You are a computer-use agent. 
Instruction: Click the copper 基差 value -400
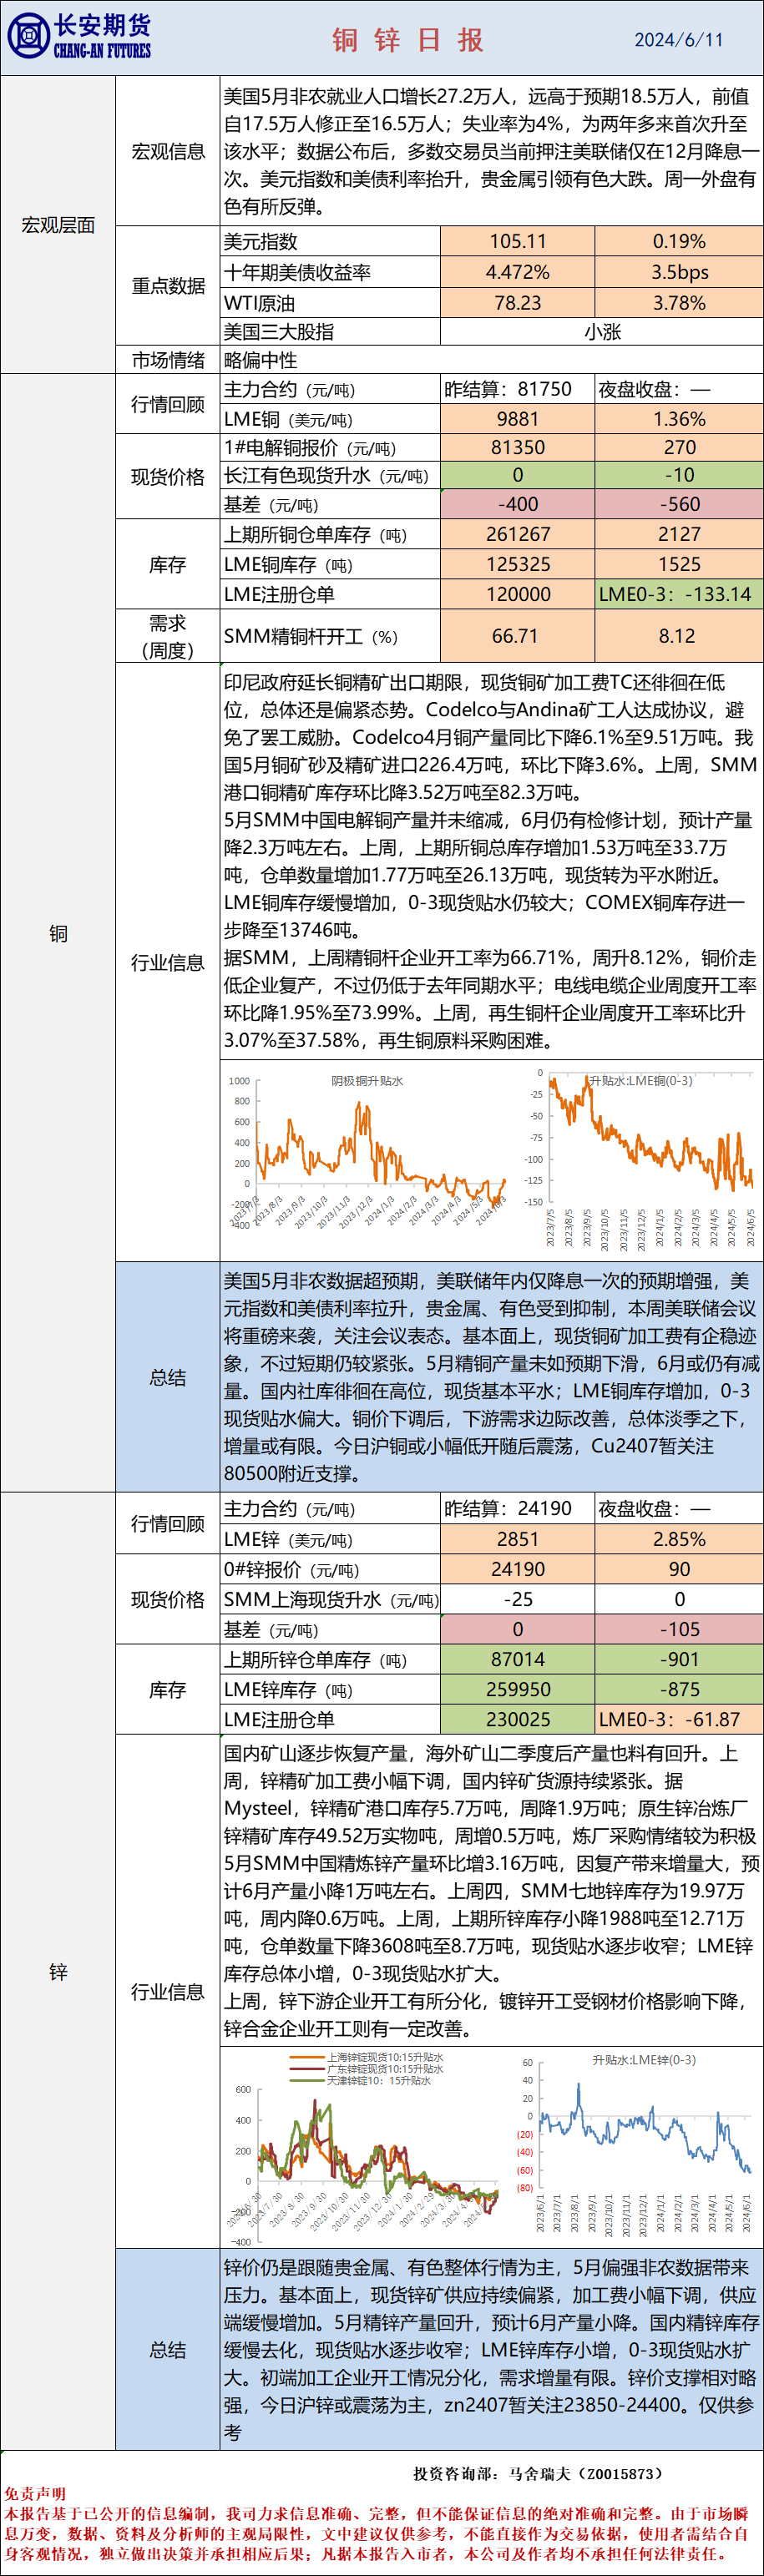(518, 504)
